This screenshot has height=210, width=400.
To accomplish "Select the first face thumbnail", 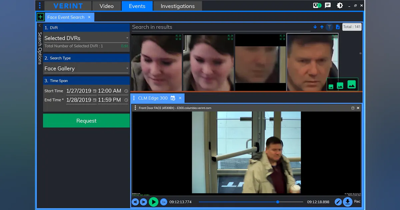I will pyautogui.click(x=156, y=63).
